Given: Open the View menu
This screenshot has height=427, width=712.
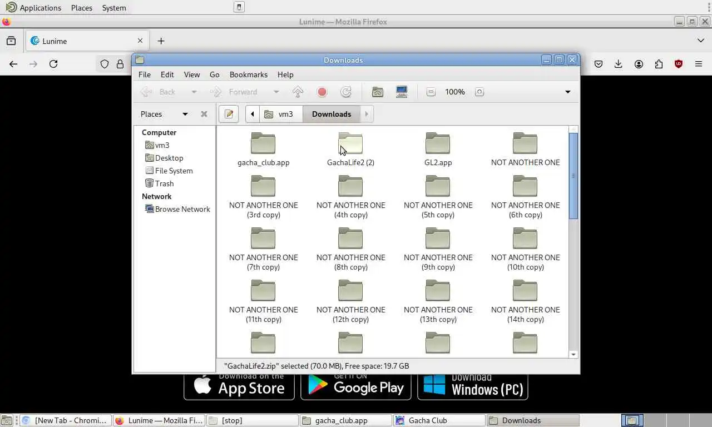Looking at the screenshot, I should click(x=191, y=75).
